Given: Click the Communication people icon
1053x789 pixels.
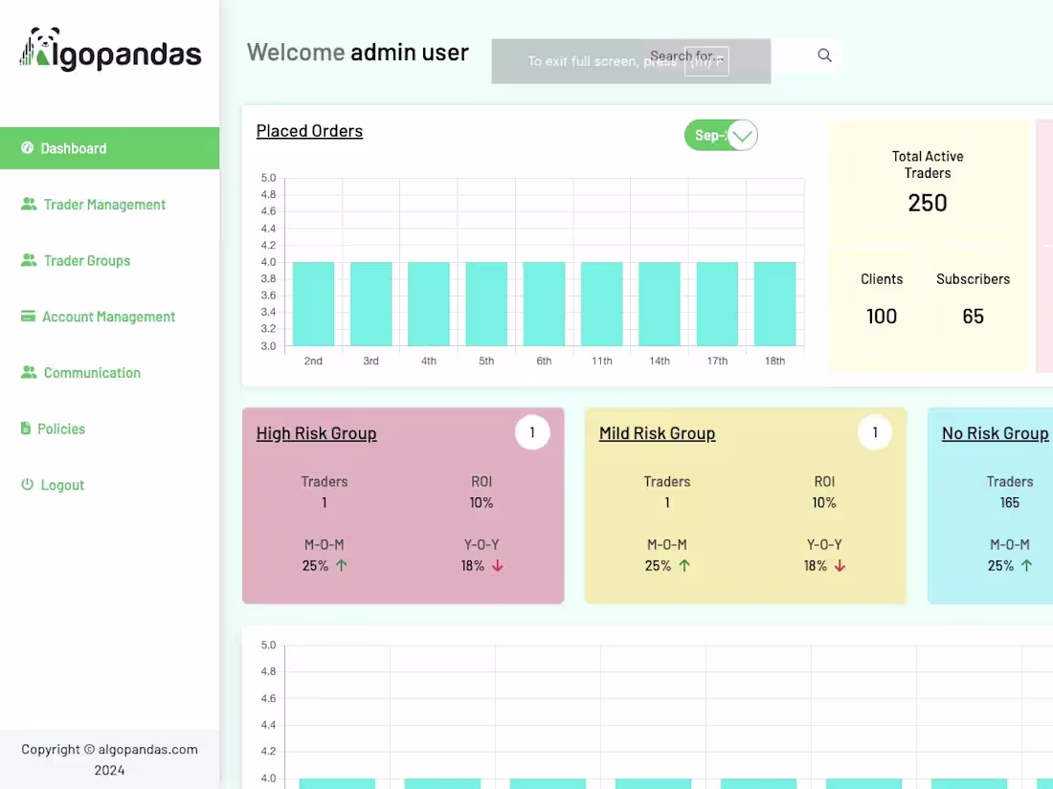Looking at the screenshot, I should click(x=29, y=372).
